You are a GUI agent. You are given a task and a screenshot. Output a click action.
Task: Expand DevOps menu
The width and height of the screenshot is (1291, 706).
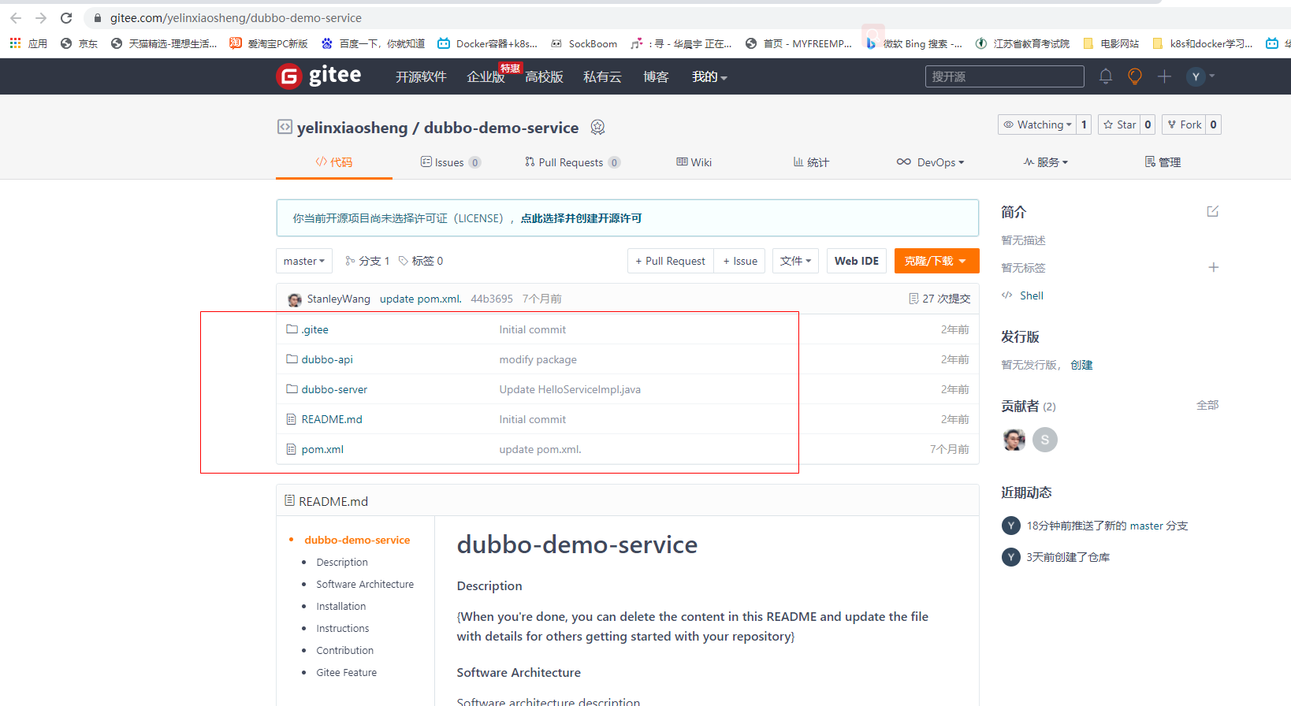click(930, 162)
